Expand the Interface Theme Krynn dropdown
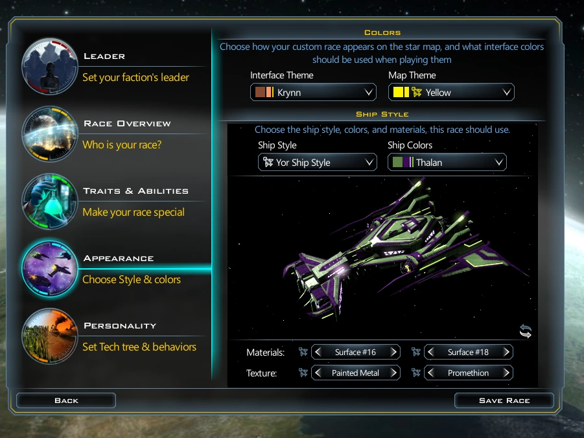Image resolution: width=584 pixels, height=438 pixels. coord(313,93)
